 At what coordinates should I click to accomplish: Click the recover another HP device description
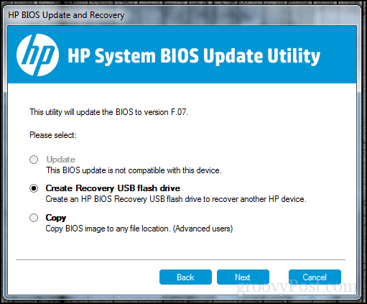pos(176,199)
